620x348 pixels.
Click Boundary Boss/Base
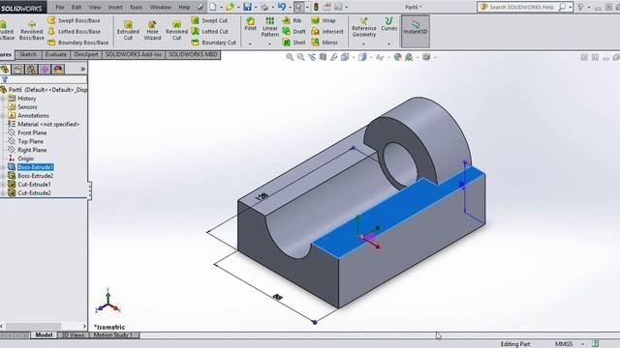(x=78, y=43)
